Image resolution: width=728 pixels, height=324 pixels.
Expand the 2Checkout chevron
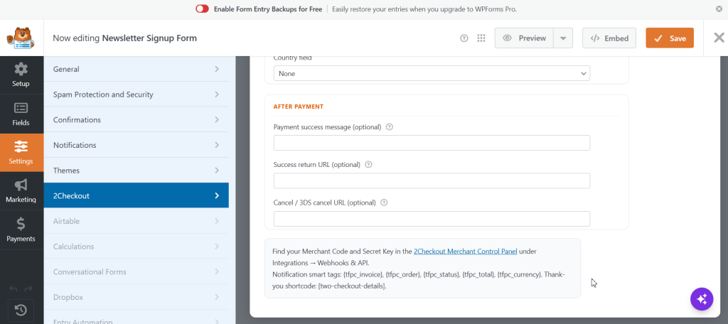click(x=217, y=195)
